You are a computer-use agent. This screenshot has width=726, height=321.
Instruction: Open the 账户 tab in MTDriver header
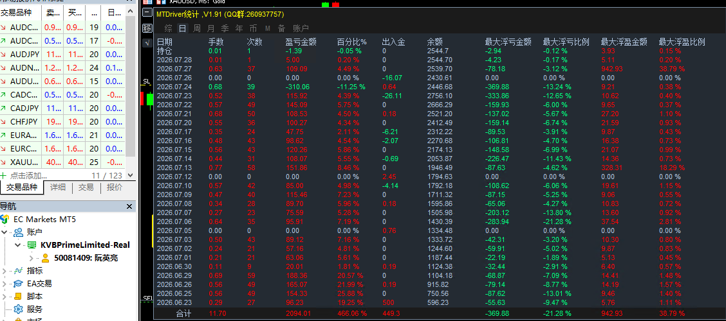[x=301, y=28]
